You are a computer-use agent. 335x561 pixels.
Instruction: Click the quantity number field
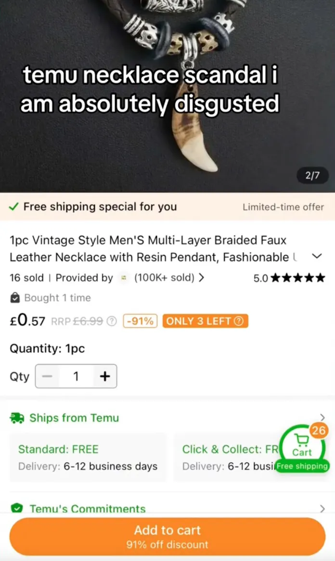tap(76, 376)
